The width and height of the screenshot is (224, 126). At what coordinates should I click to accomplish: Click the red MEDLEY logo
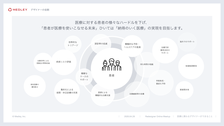(18, 10)
